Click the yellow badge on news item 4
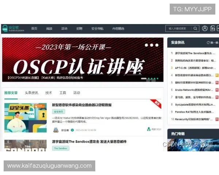Screen dimensions: 219x175 (217, 75)
